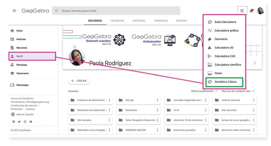Open options for 2do sociales folder
This screenshot has width=271, height=146.
(x=109, y=120)
